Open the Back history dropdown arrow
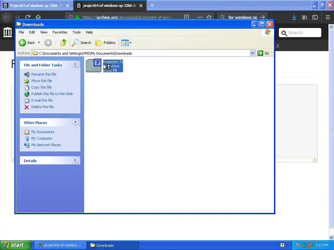334x250 pixels. pos(39,43)
